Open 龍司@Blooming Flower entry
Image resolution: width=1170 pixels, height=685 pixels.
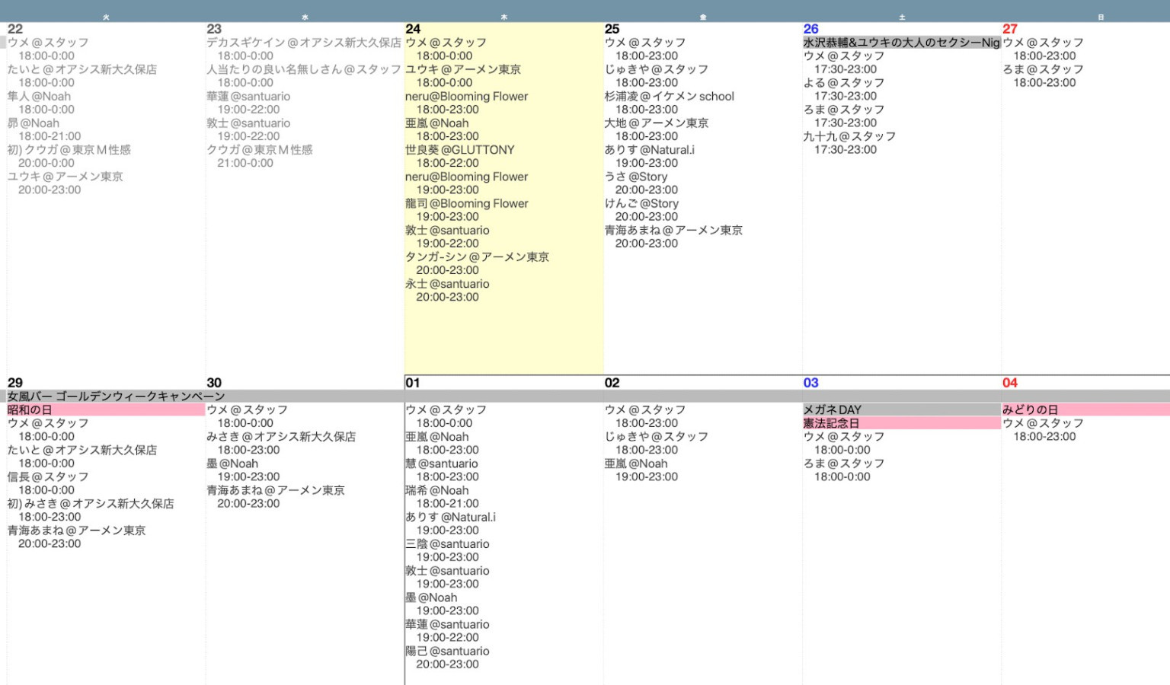click(467, 203)
